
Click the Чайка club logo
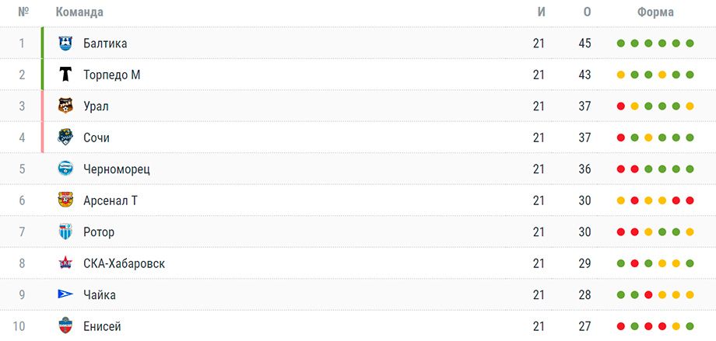[x=65, y=294]
